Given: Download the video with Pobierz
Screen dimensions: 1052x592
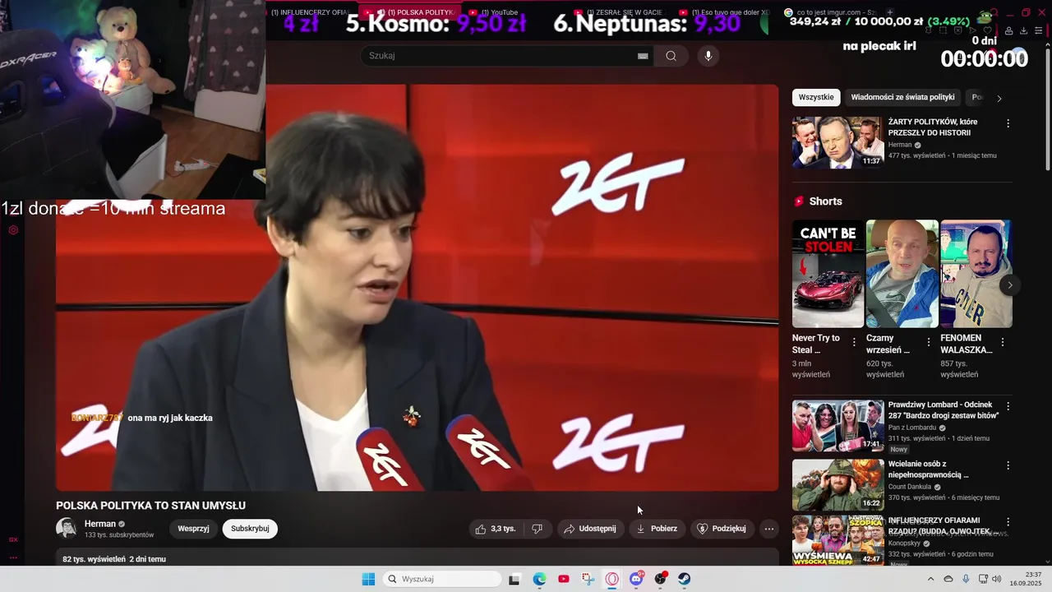Looking at the screenshot, I should 657,529.
